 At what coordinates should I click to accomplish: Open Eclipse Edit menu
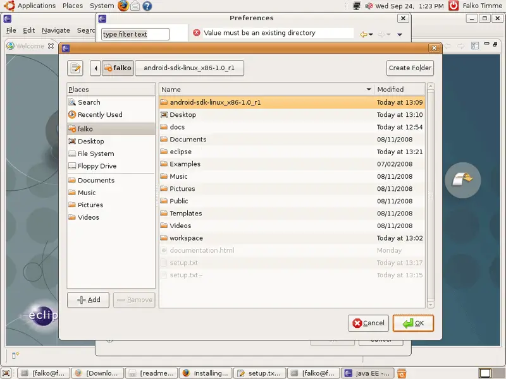(28, 30)
